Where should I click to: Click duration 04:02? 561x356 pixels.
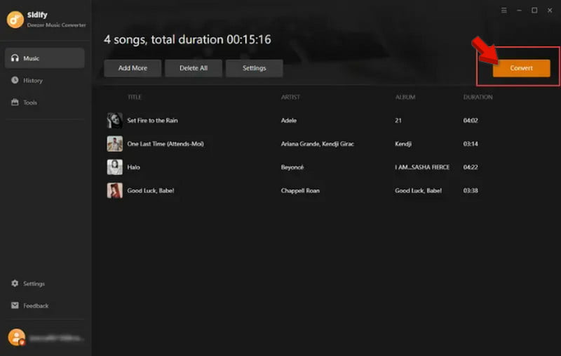click(471, 120)
